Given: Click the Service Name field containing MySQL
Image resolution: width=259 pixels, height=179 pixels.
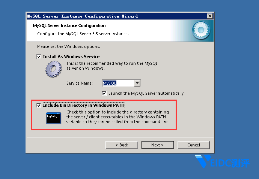Looking at the screenshot, I should coord(118,83).
